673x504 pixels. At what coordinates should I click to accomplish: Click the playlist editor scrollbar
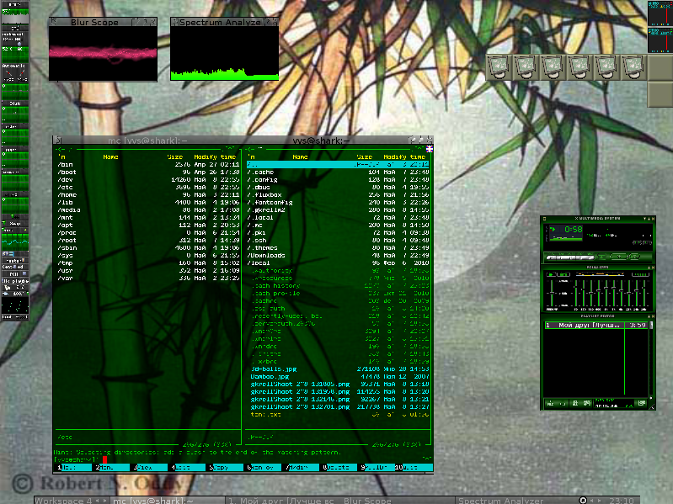(x=651, y=357)
